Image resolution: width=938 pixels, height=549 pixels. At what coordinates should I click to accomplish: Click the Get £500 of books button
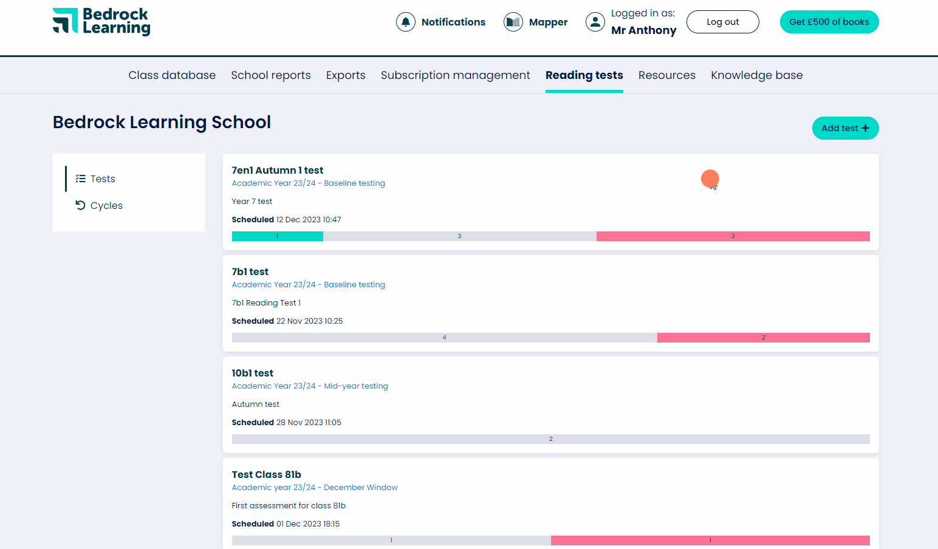click(x=829, y=21)
